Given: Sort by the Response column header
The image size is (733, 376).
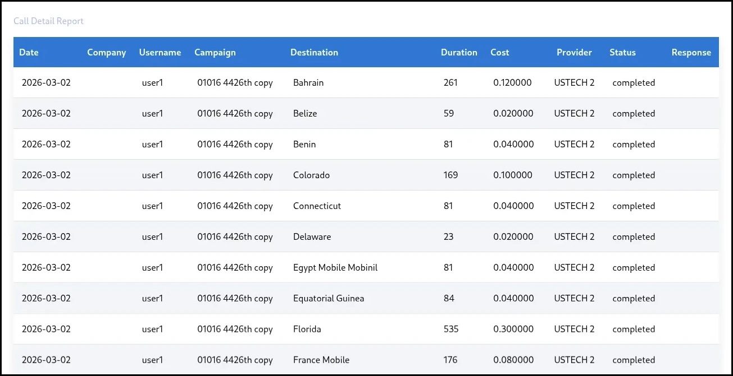Looking at the screenshot, I should pos(691,52).
